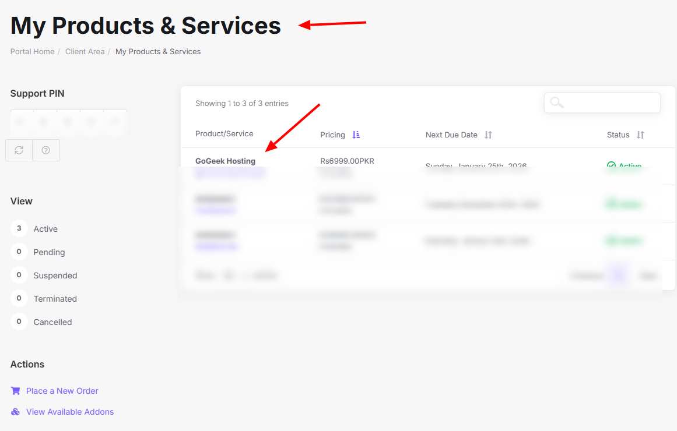The image size is (677, 431).
Task: Click the Pricing sort icon
Action: (356, 135)
